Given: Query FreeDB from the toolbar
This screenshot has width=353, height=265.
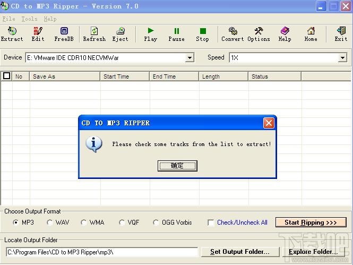Looking at the screenshot, I should coord(64,34).
